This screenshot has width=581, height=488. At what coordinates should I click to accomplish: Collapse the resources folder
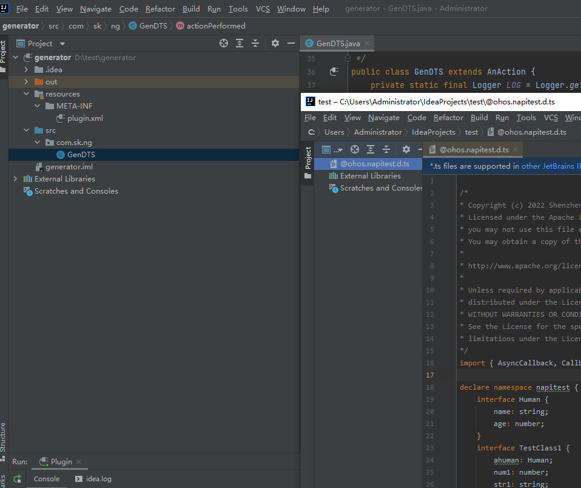tap(26, 94)
